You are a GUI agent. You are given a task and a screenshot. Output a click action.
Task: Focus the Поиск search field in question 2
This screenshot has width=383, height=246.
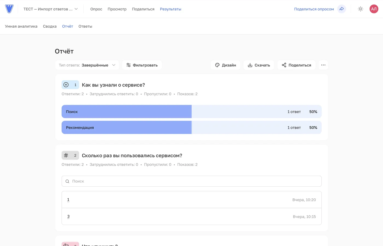pos(192,181)
